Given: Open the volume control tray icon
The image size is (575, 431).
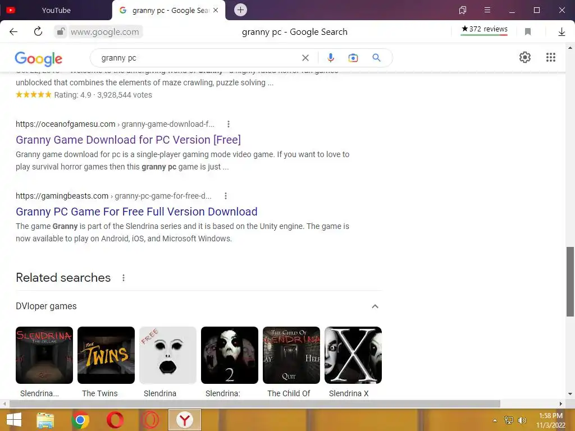Looking at the screenshot, I should tap(522, 420).
